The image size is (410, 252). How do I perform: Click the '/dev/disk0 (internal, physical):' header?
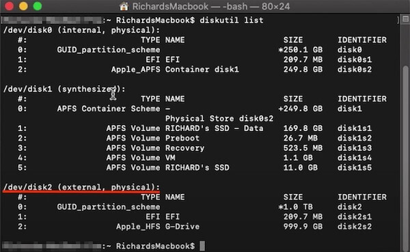tap(81, 30)
